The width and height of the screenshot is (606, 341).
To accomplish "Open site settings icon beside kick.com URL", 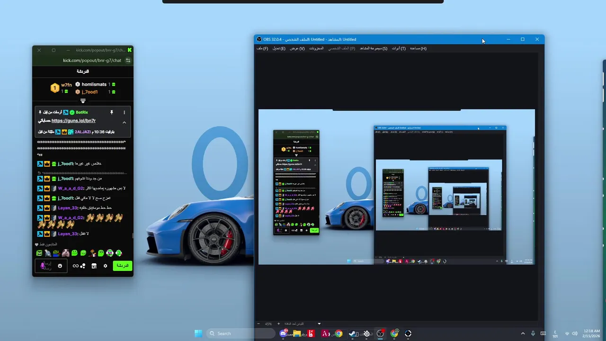I will (128, 61).
